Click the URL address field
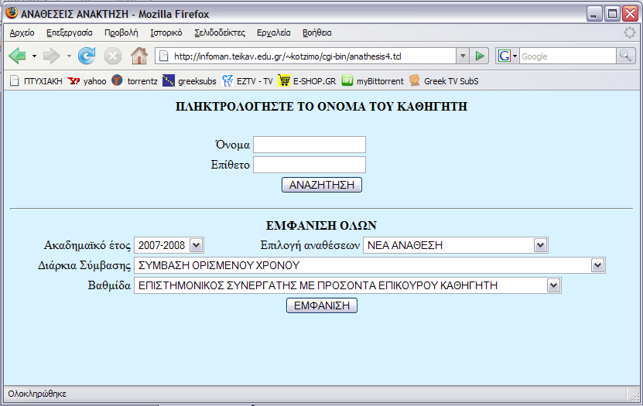Viewport: 643px width, 406px height. tap(306, 56)
